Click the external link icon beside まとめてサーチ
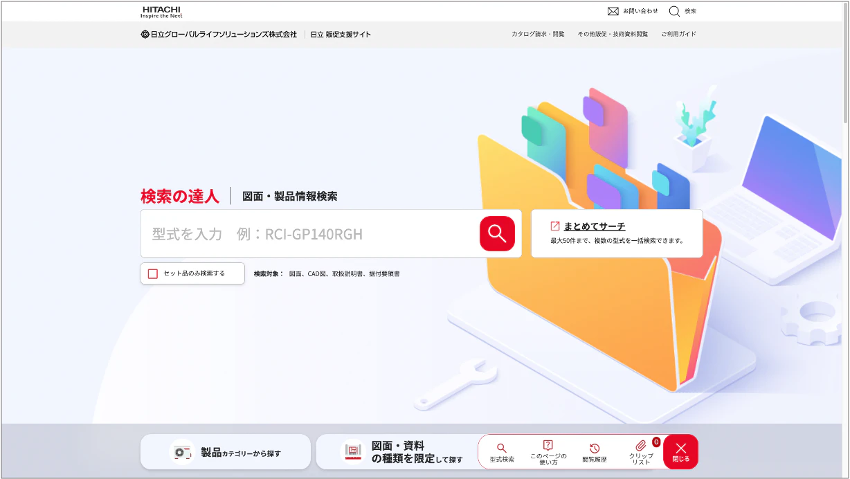The height and width of the screenshot is (479, 850). (555, 226)
